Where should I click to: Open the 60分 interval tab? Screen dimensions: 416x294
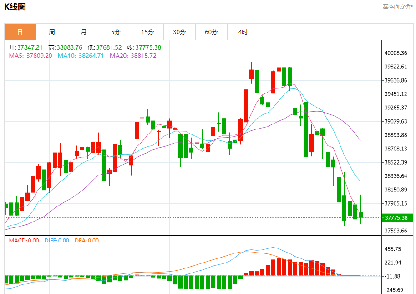(x=211, y=32)
